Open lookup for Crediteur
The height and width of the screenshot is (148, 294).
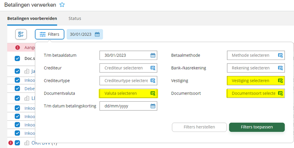click(x=153, y=68)
